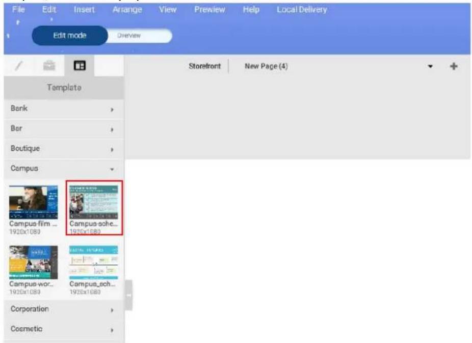Add a new page with plus icon

454,66
